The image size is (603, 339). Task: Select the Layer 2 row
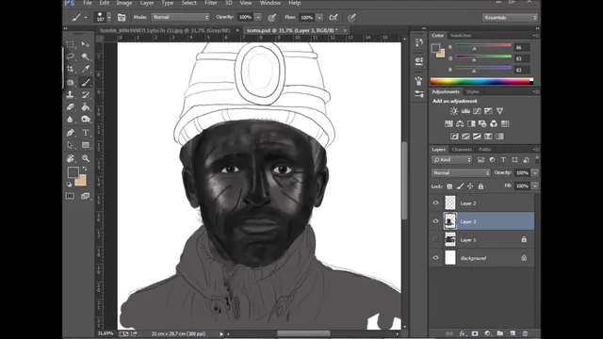(x=482, y=203)
